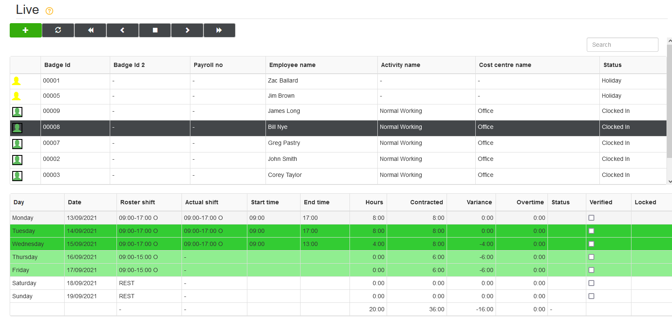
Task: Select employee name Zac Ballard
Action: click(283, 80)
